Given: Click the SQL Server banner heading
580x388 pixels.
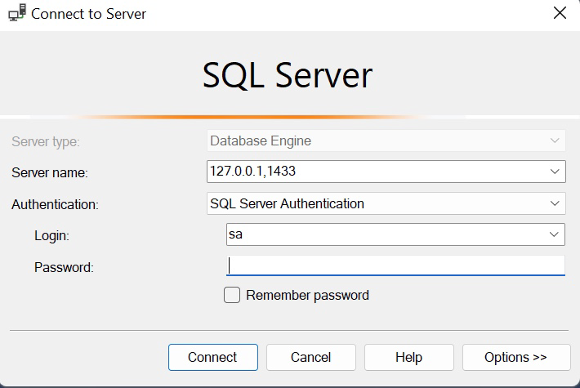Looking at the screenshot, I should click(288, 76).
